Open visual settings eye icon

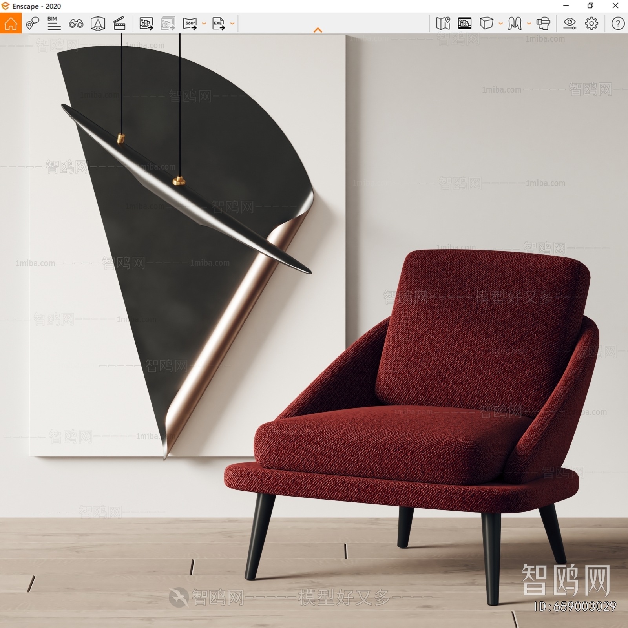tap(570, 24)
